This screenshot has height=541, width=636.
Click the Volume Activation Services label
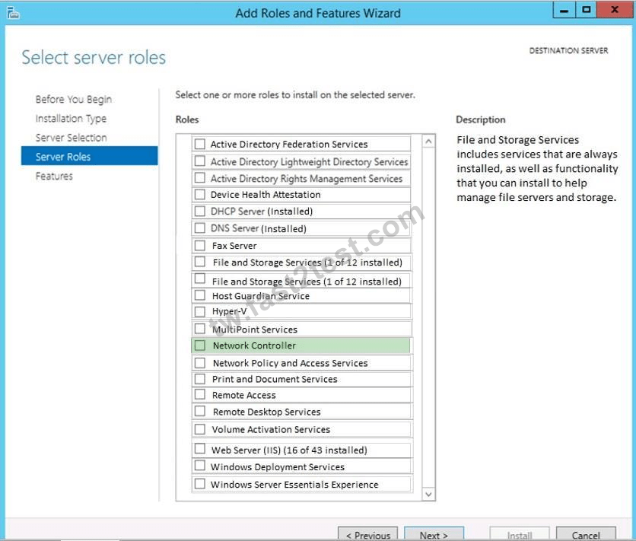pyautogui.click(x=271, y=429)
